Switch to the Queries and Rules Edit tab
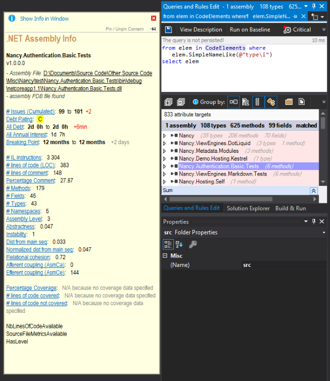 click(191, 208)
